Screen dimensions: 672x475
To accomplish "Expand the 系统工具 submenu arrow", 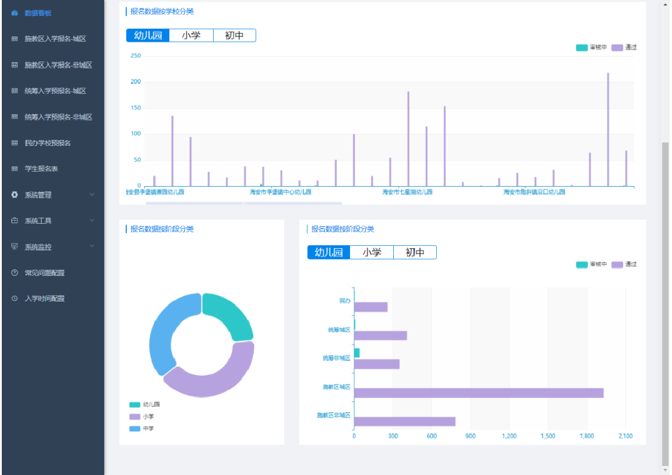I will pyautogui.click(x=92, y=221).
